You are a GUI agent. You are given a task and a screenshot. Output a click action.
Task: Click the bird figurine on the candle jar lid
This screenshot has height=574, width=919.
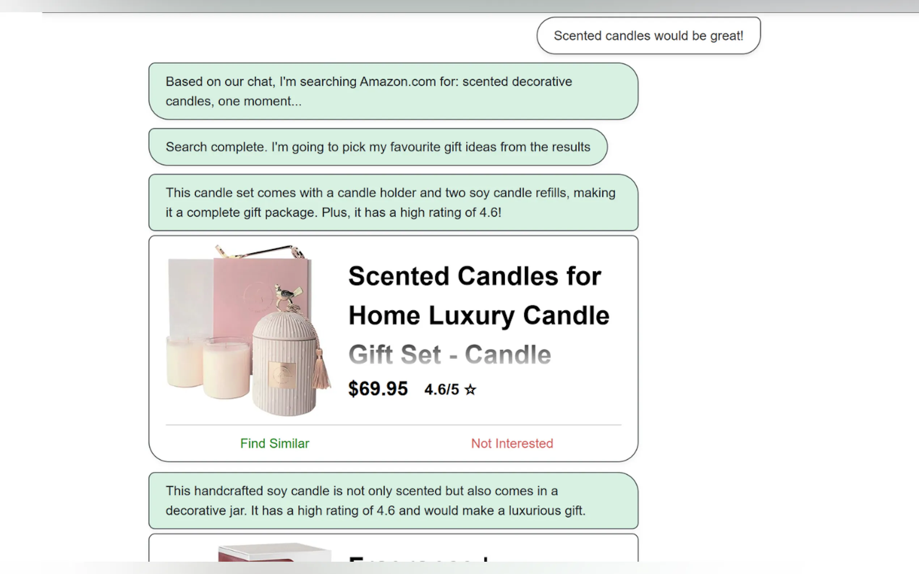click(x=287, y=294)
